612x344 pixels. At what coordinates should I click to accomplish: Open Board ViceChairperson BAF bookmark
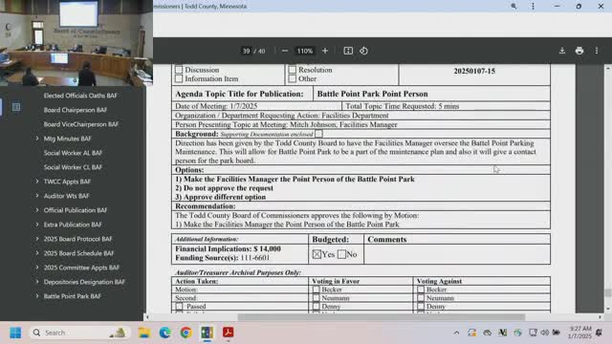point(80,124)
